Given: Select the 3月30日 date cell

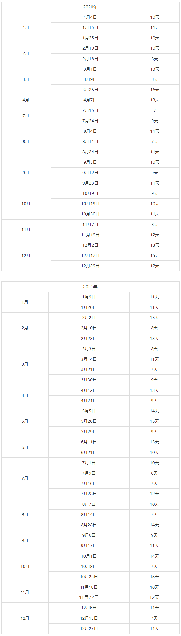Looking at the screenshot, I should point(89,380).
